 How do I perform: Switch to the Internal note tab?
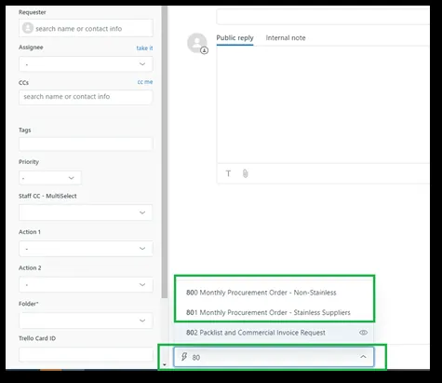click(286, 38)
